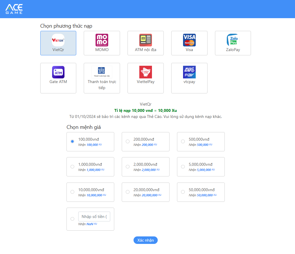Click the Chọn mệnh giá heading
The width and height of the screenshot is (295, 254).
point(83,127)
